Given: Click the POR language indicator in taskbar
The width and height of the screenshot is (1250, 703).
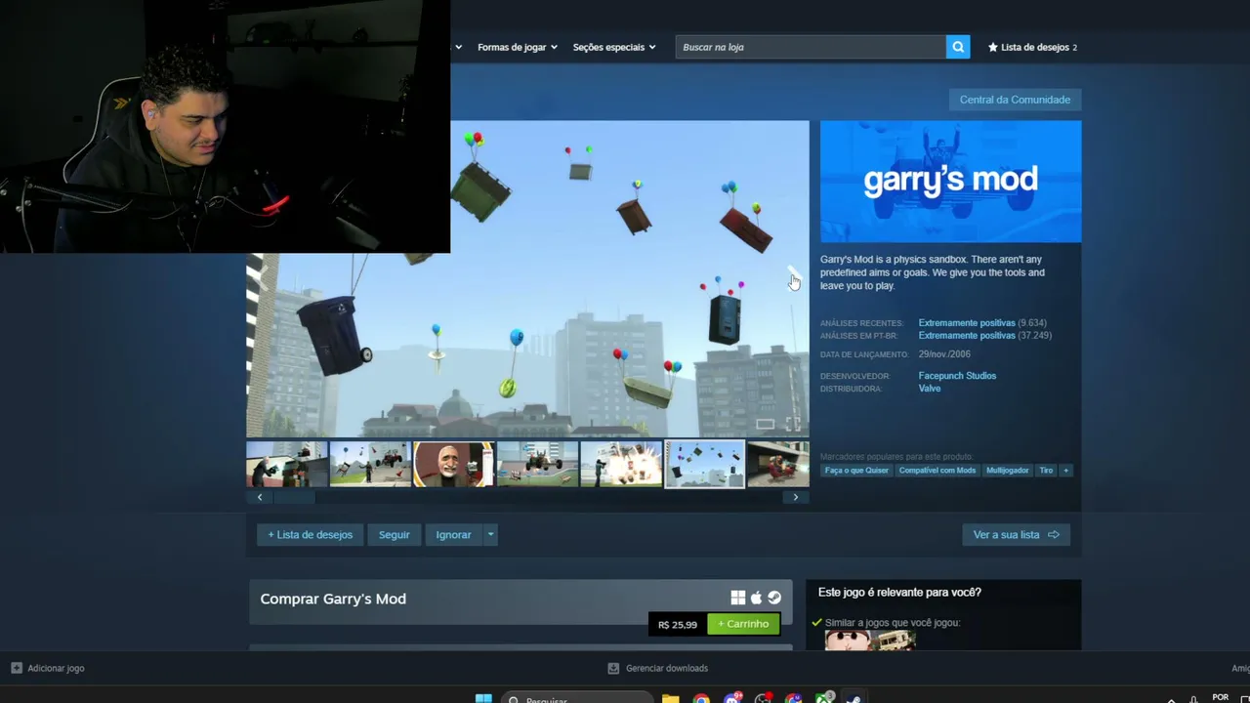Looking at the screenshot, I should point(1220,697).
